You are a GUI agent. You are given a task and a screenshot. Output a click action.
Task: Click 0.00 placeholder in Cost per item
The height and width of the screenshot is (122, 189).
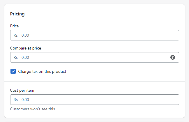[25, 100]
